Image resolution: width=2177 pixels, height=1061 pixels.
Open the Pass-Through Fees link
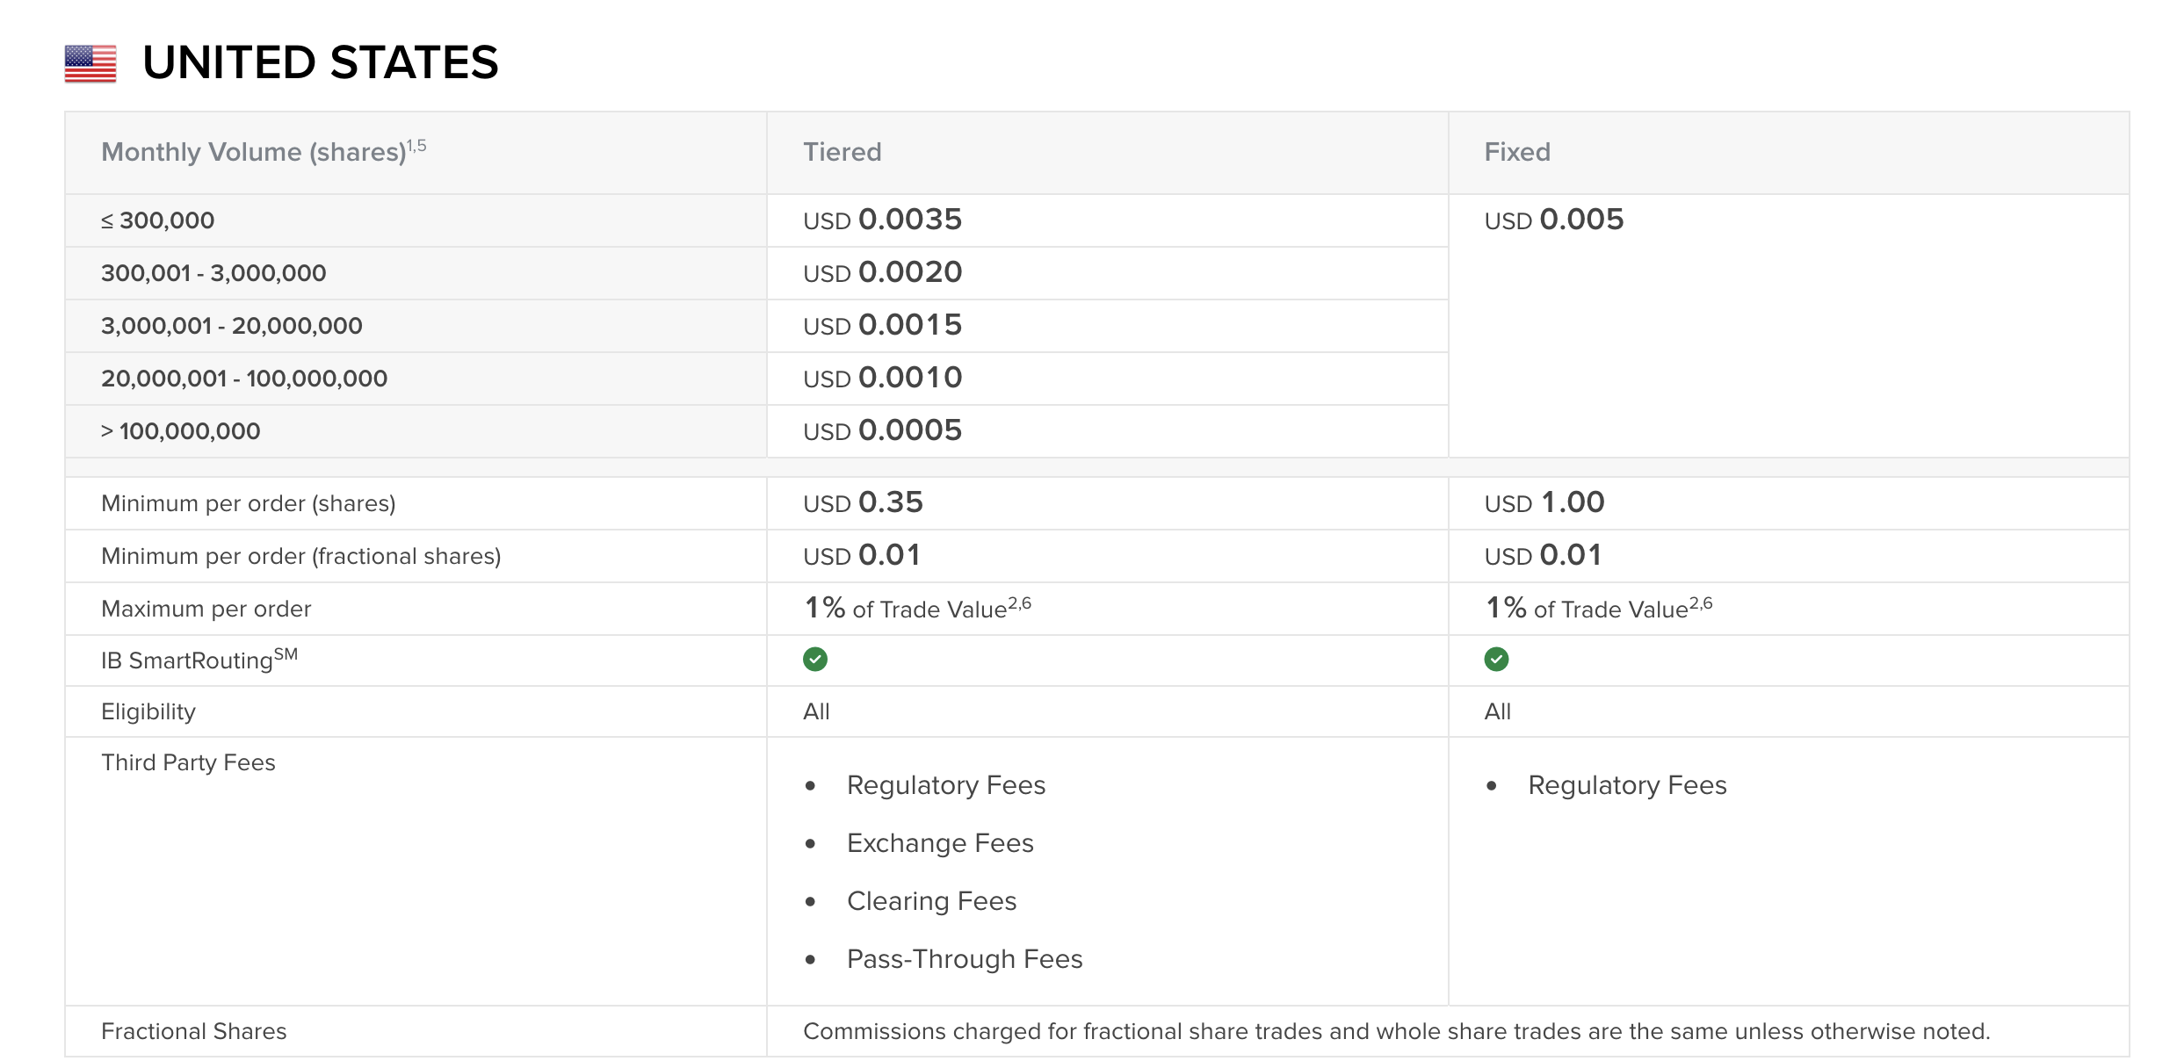pos(964,958)
